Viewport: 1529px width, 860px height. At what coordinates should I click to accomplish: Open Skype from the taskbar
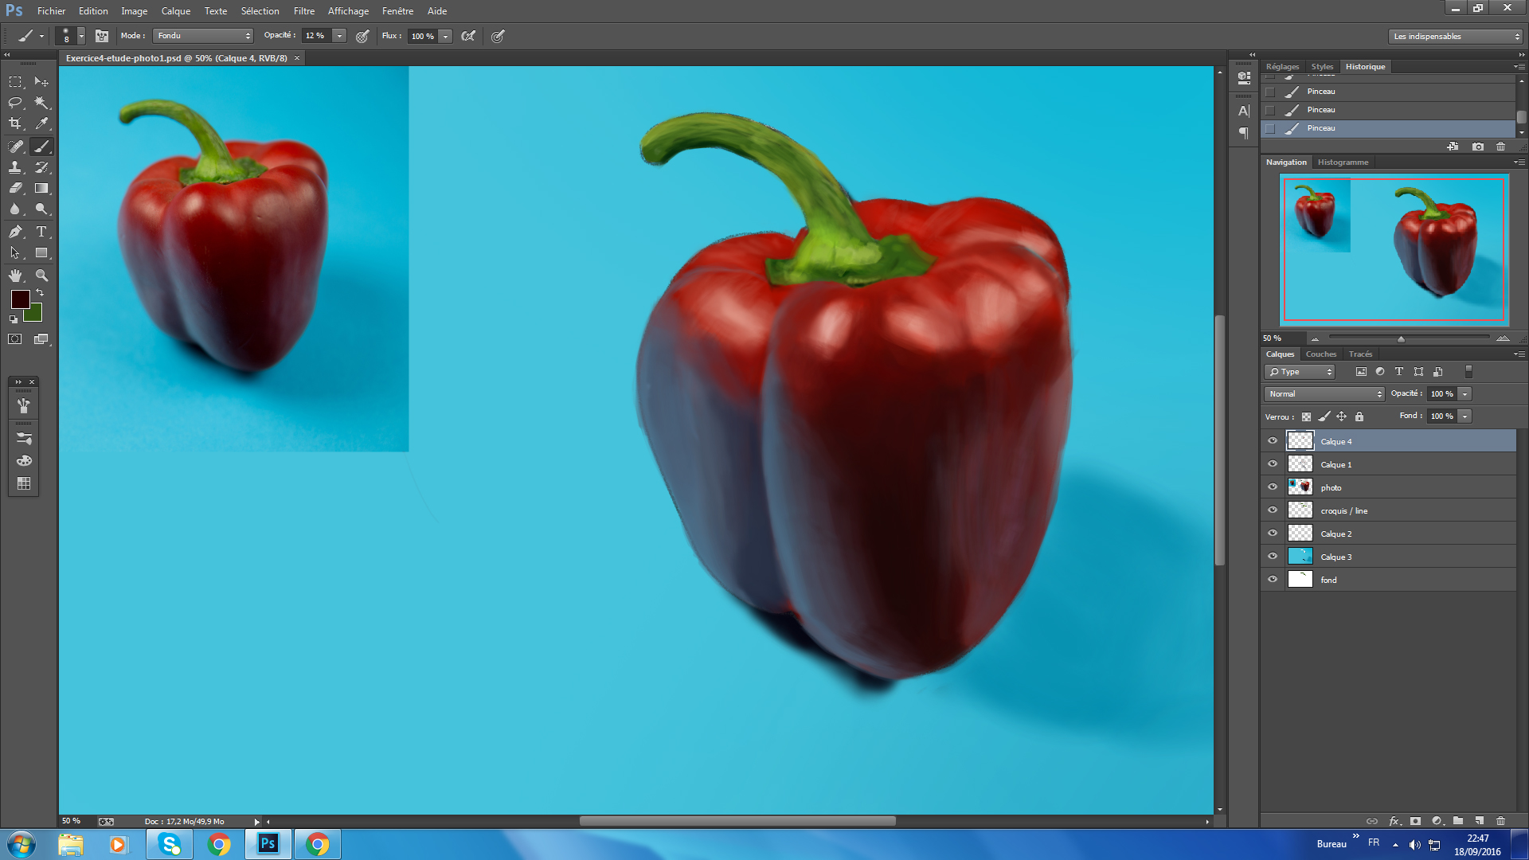170,844
